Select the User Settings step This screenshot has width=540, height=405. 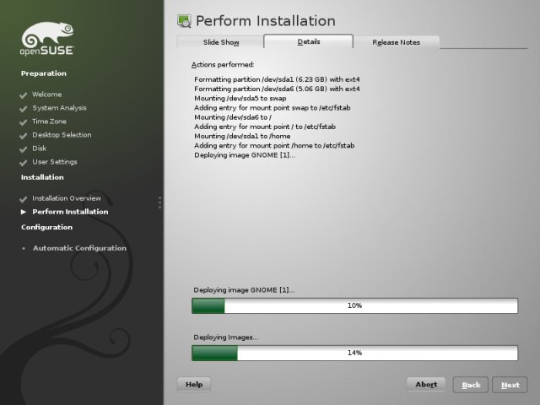[x=54, y=161]
